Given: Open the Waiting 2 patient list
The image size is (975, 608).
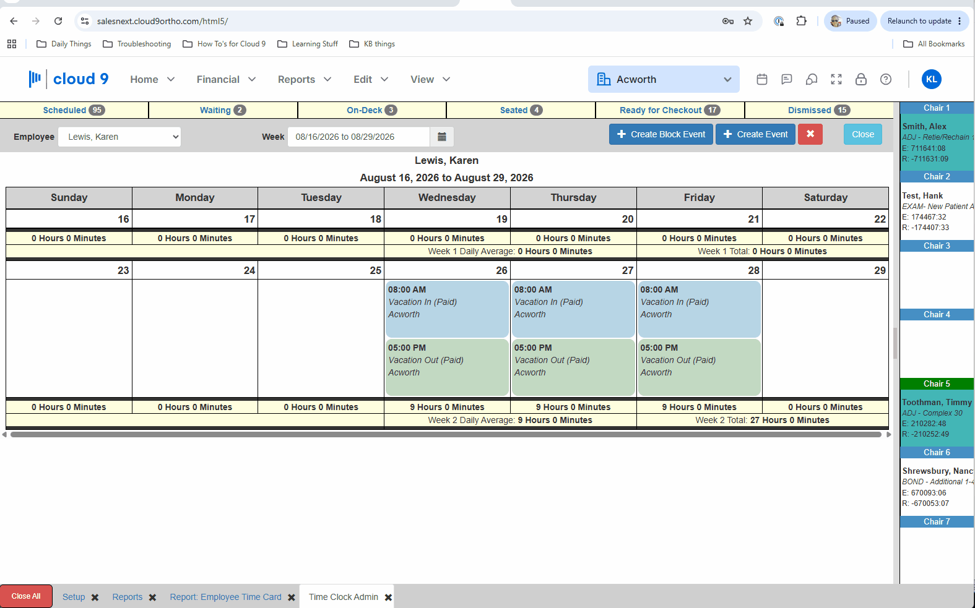Looking at the screenshot, I should (x=223, y=110).
